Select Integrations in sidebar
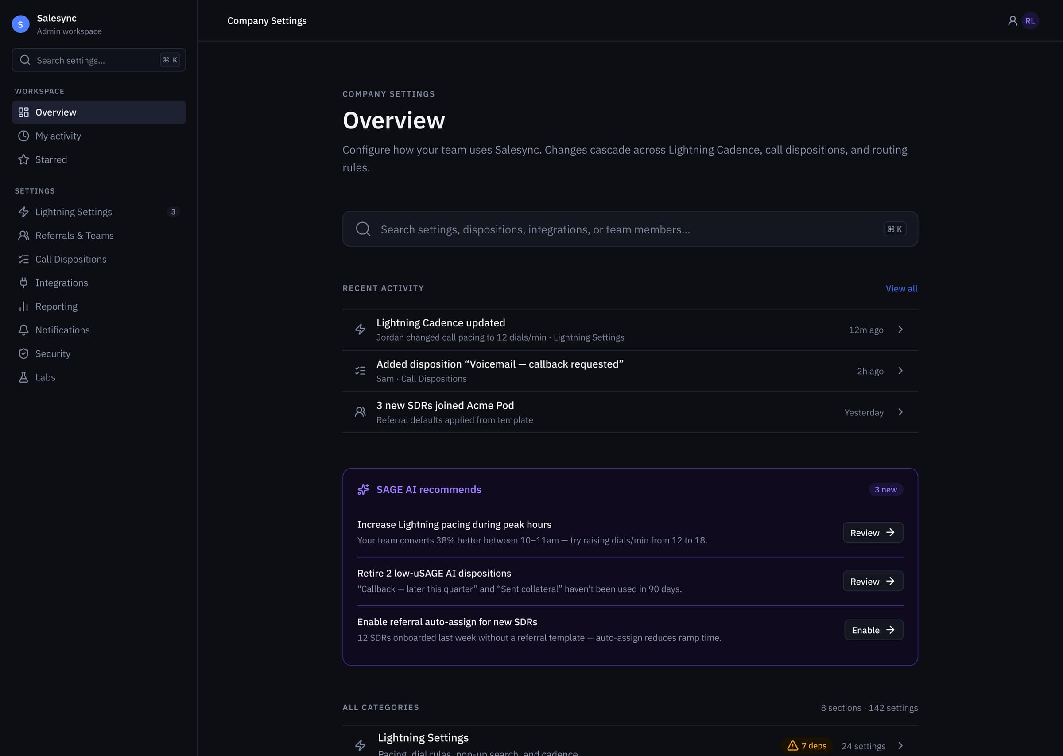This screenshot has width=1063, height=756. (99, 283)
